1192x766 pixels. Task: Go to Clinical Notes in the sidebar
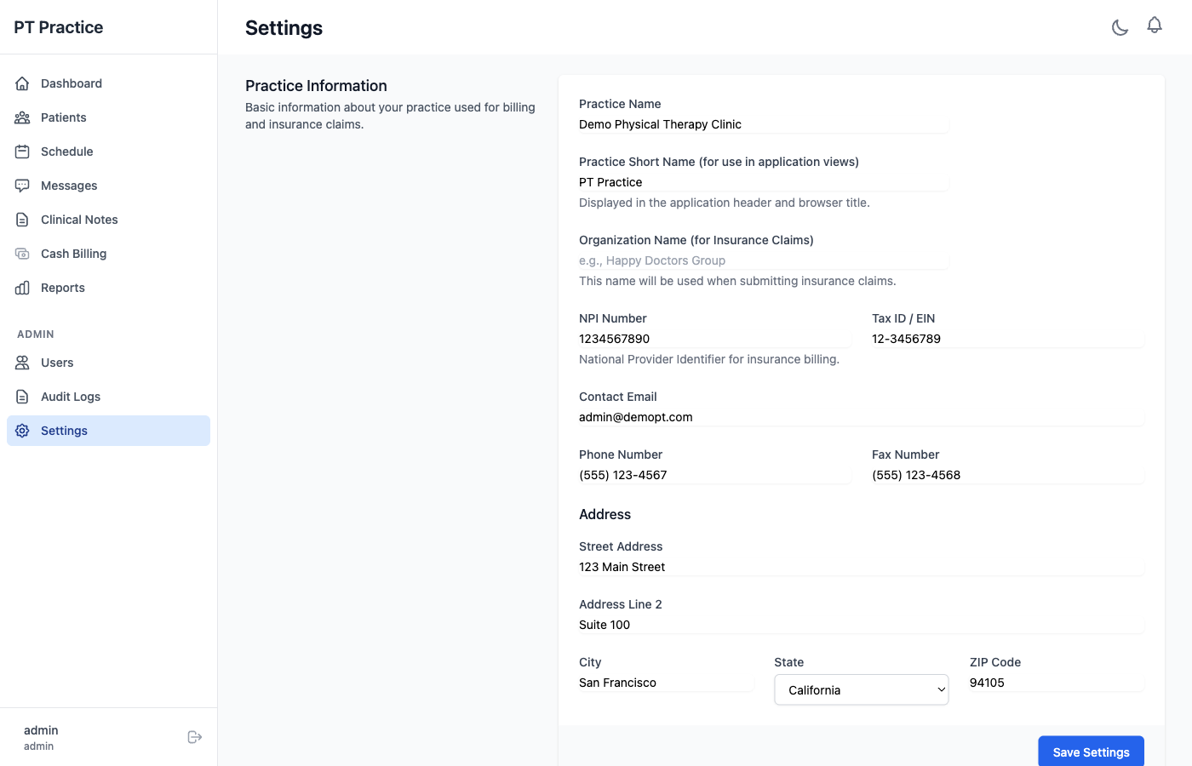[x=79, y=220]
